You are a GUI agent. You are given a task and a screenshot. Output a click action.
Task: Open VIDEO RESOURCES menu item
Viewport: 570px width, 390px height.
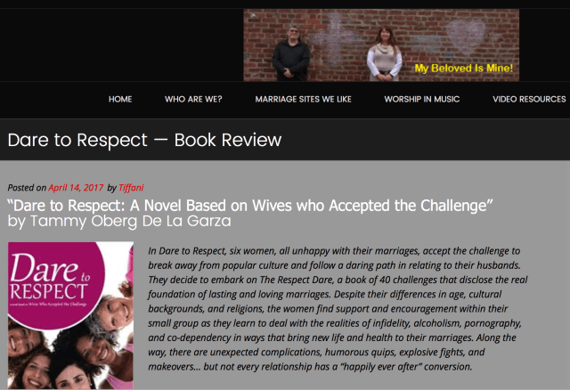(529, 99)
